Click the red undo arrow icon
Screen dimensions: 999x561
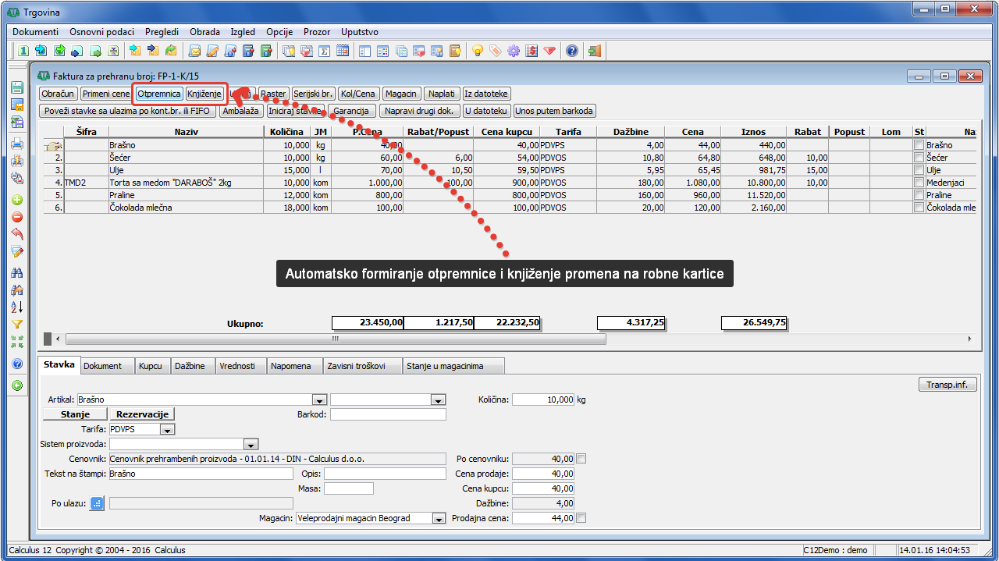pyautogui.click(x=16, y=234)
